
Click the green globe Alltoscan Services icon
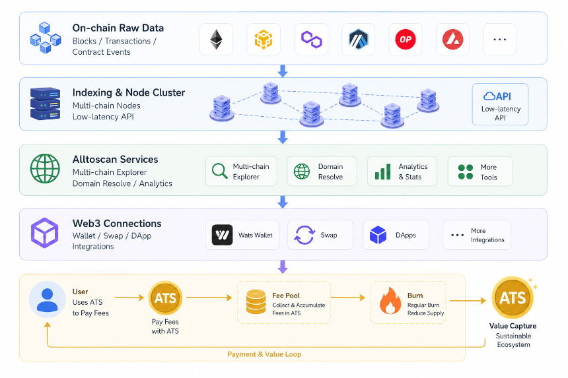pyautogui.click(x=46, y=169)
